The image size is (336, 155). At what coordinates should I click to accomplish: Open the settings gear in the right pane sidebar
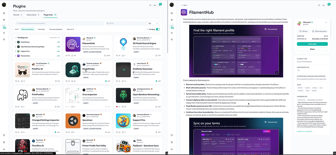click(172, 142)
